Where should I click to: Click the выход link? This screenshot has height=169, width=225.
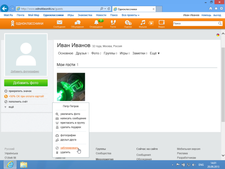[x=217, y=15]
